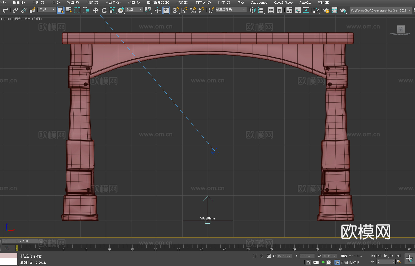Open the 工具(T) menu
Viewport: 415px width, 266px height.
pyautogui.click(x=38, y=2)
